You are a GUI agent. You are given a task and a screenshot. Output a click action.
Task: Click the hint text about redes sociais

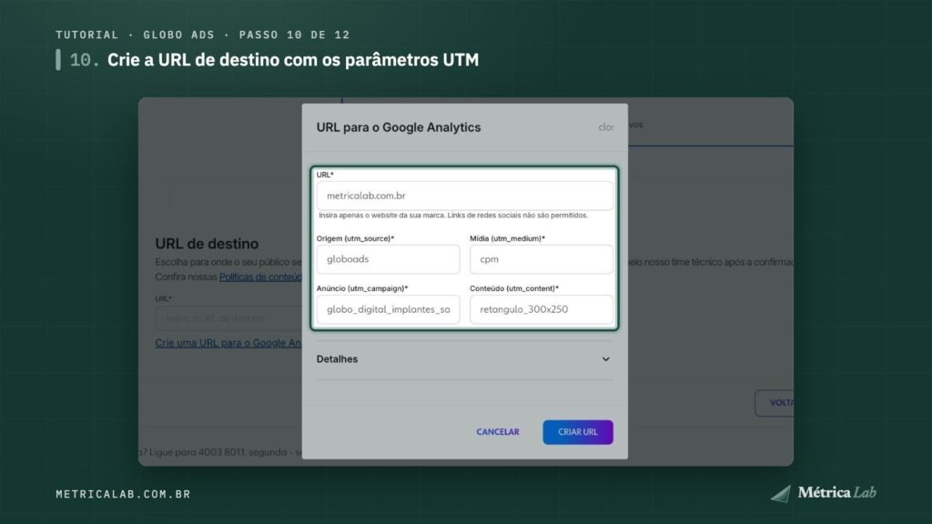(x=453, y=215)
